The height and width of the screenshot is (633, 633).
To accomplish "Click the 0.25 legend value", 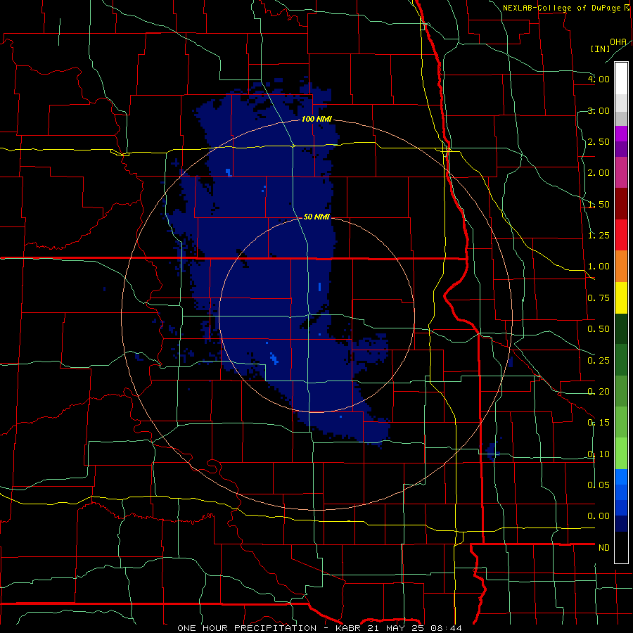I will 599,361.
